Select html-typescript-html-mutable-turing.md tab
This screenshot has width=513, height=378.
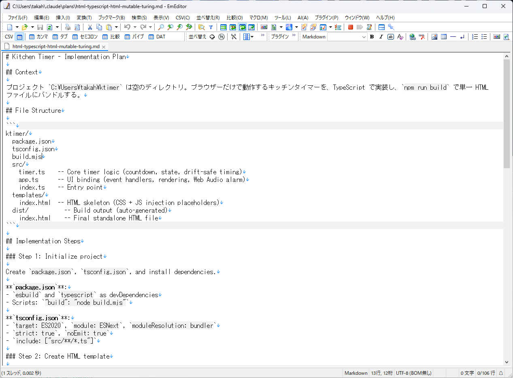click(x=55, y=46)
